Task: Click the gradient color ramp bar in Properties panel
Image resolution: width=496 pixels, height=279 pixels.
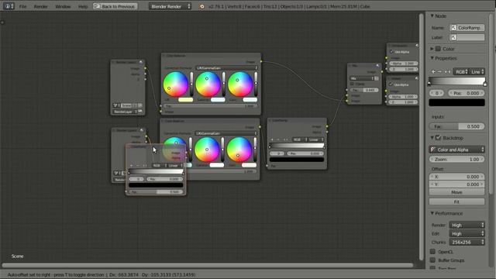Action: click(x=456, y=81)
